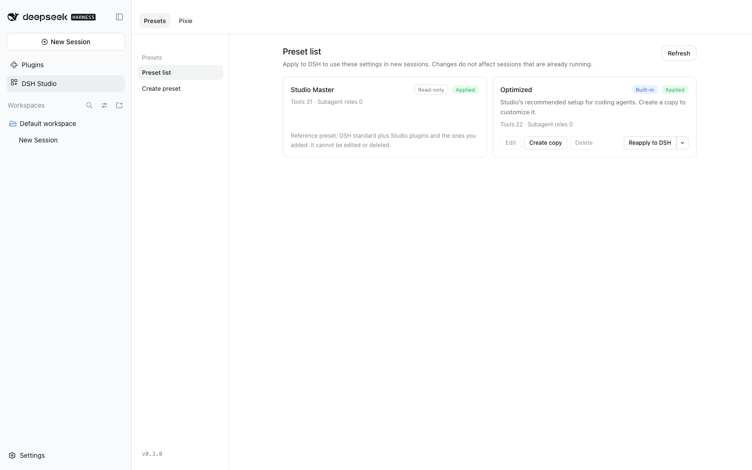752x470 pixels.
Task: Click the Optimized preset title
Action: [x=516, y=90]
